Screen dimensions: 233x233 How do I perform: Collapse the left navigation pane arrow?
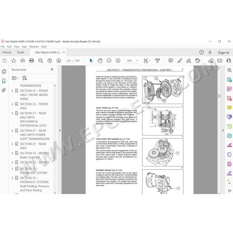coord(60,130)
